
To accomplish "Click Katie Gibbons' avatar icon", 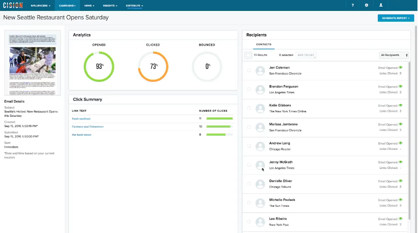I will pos(260,108).
